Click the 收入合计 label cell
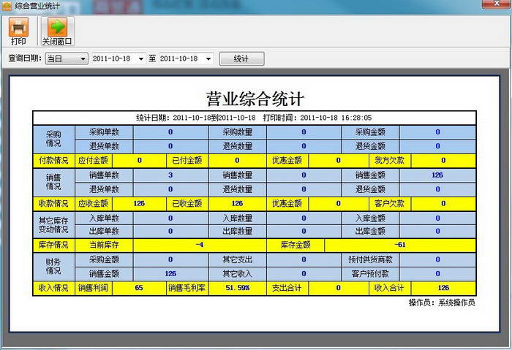The height and width of the screenshot is (350, 512). point(390,288)
